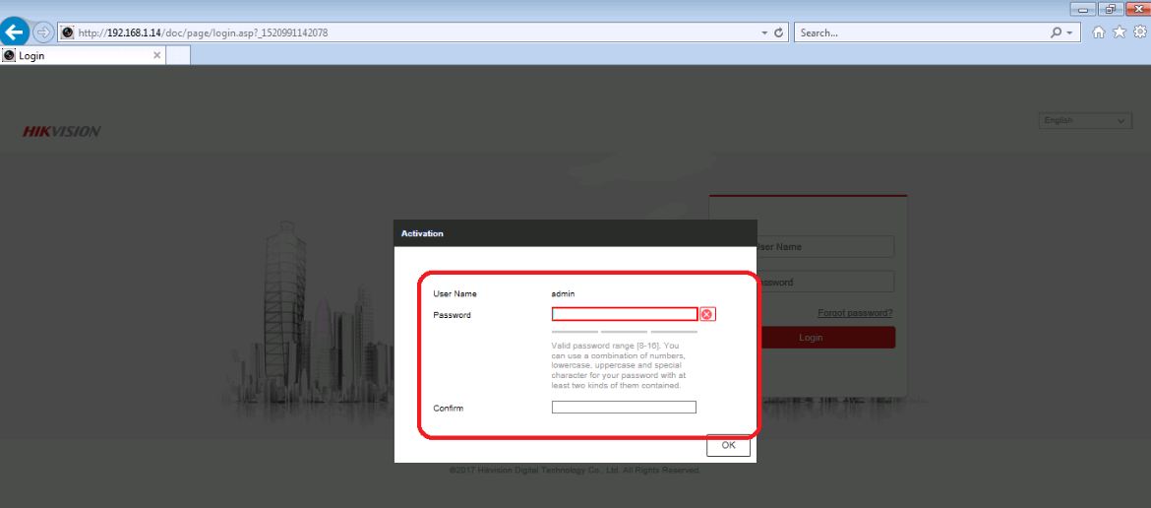
Task: Click the browser Forward arrow button
Action: pyautogui.click(x=43, y=32)
